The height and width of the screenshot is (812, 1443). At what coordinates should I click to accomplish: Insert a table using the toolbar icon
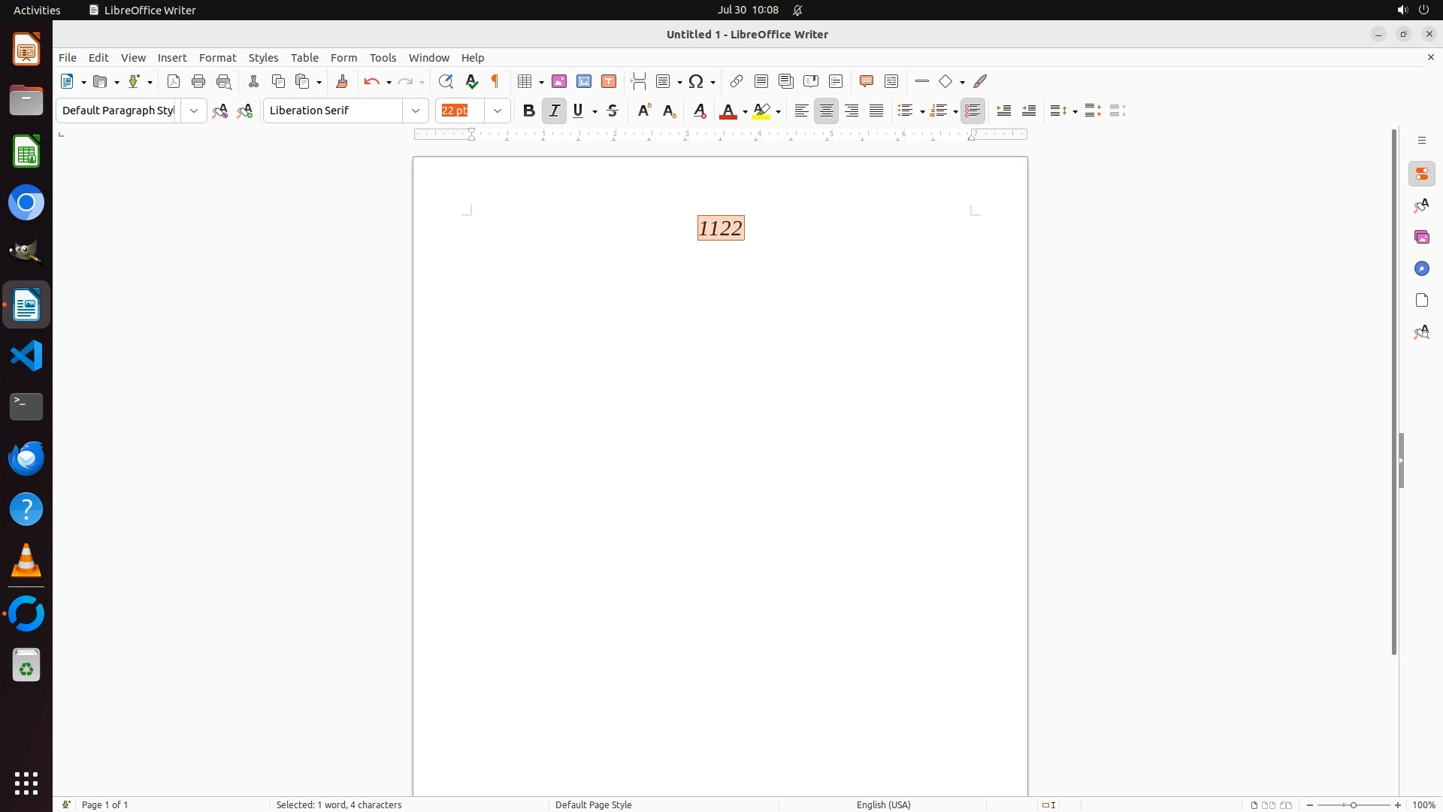click(526, 82)
